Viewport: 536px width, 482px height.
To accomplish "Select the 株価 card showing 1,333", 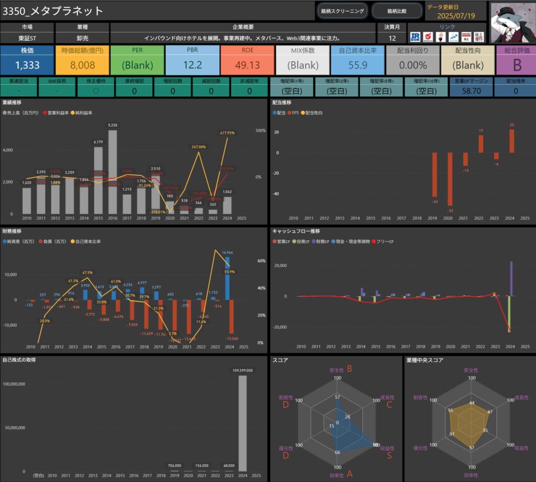I will click(27, 60).
